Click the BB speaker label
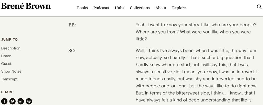Viewport: 263px width, 105px height. (72, 25)
